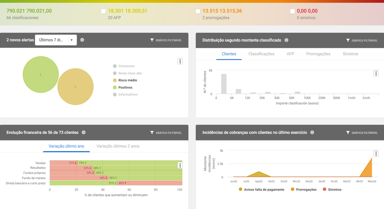Toggle Resto risco alto legend item
This screenshot has height=209, width=384.
click(x=127, y=73)
